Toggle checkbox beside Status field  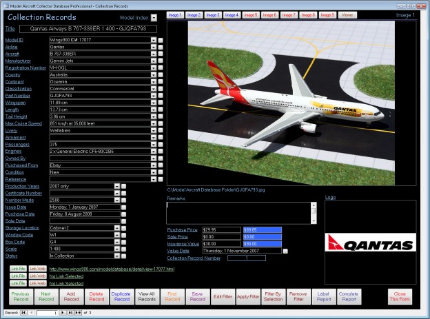coord(123,256)
